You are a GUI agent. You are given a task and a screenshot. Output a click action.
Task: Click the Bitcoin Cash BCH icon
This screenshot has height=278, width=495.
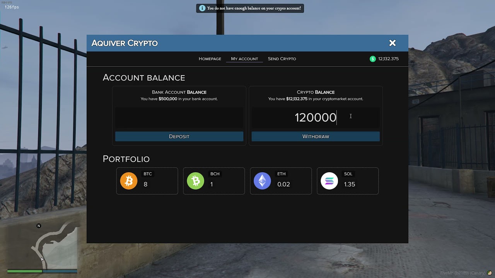click(196, 181)
